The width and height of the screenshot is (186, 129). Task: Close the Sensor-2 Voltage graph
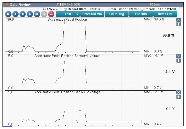(178, 93)
